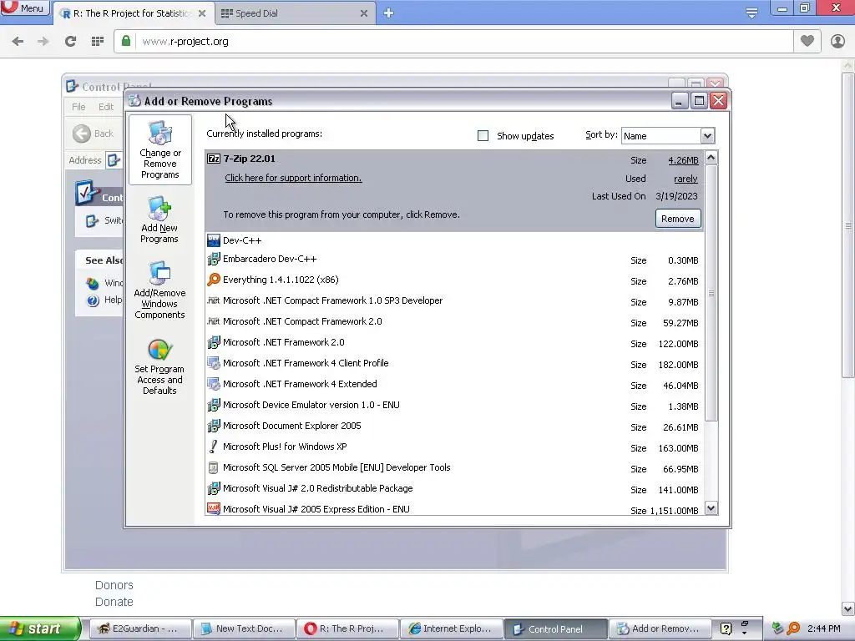Bookmark page with the heart icon

[807, 40]
